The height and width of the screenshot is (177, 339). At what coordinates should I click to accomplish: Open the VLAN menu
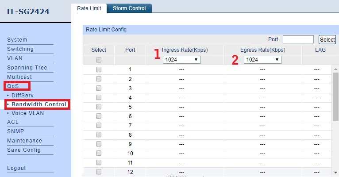tap(15, 58)
